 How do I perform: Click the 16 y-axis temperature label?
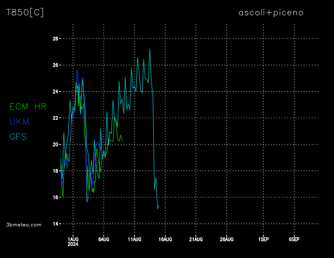click(x=55, y=197)
